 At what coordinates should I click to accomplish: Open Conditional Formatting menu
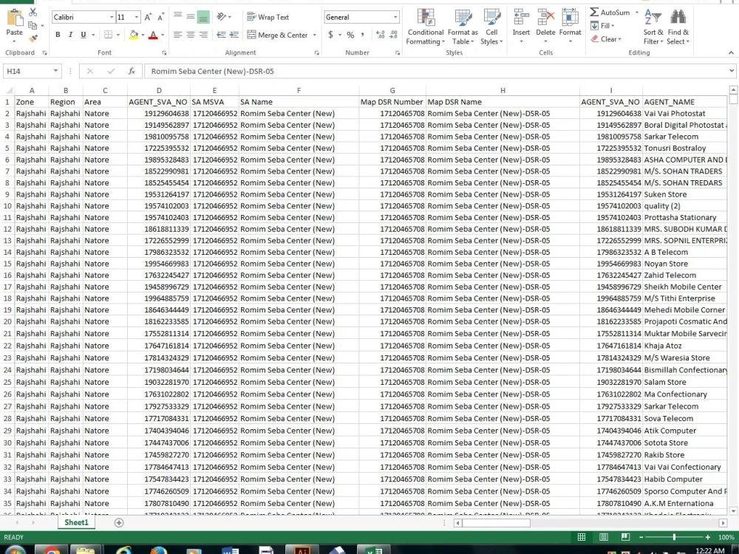[x=426, y=27]
